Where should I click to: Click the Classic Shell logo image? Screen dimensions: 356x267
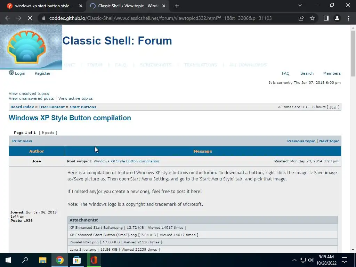[31, 47]
